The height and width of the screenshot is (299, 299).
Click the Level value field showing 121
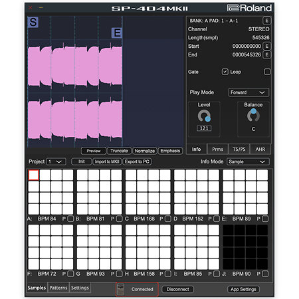(204, 128)
